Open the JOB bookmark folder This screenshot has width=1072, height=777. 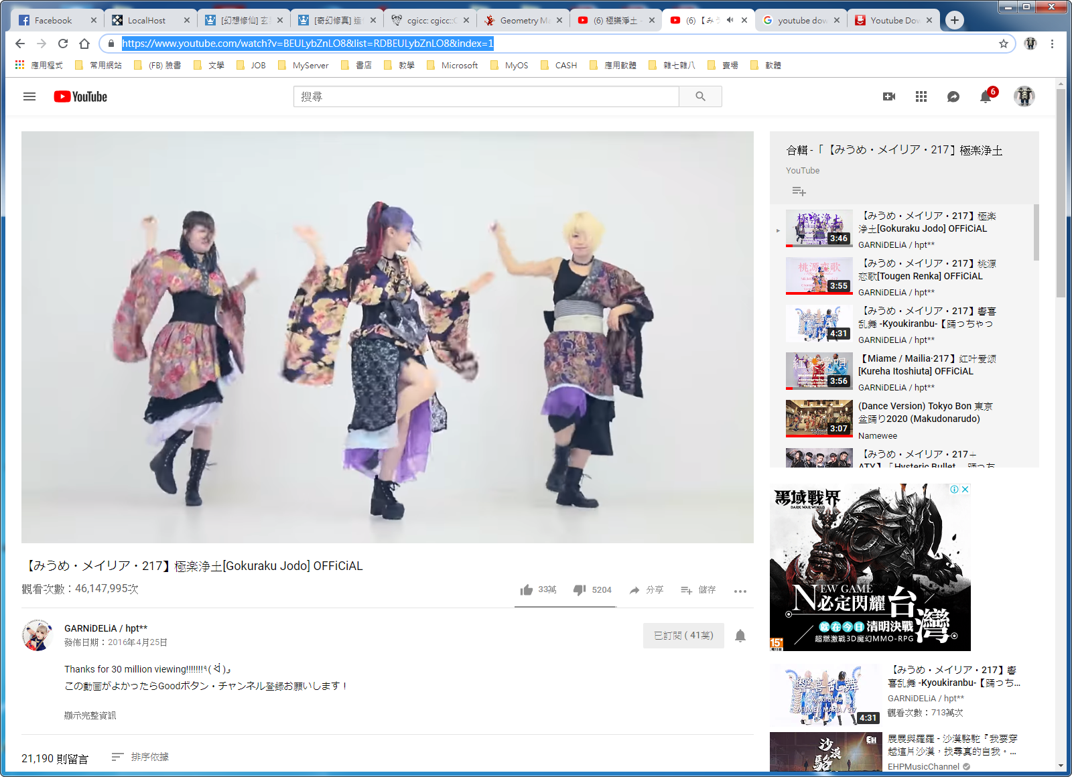[x=251, y=65]
